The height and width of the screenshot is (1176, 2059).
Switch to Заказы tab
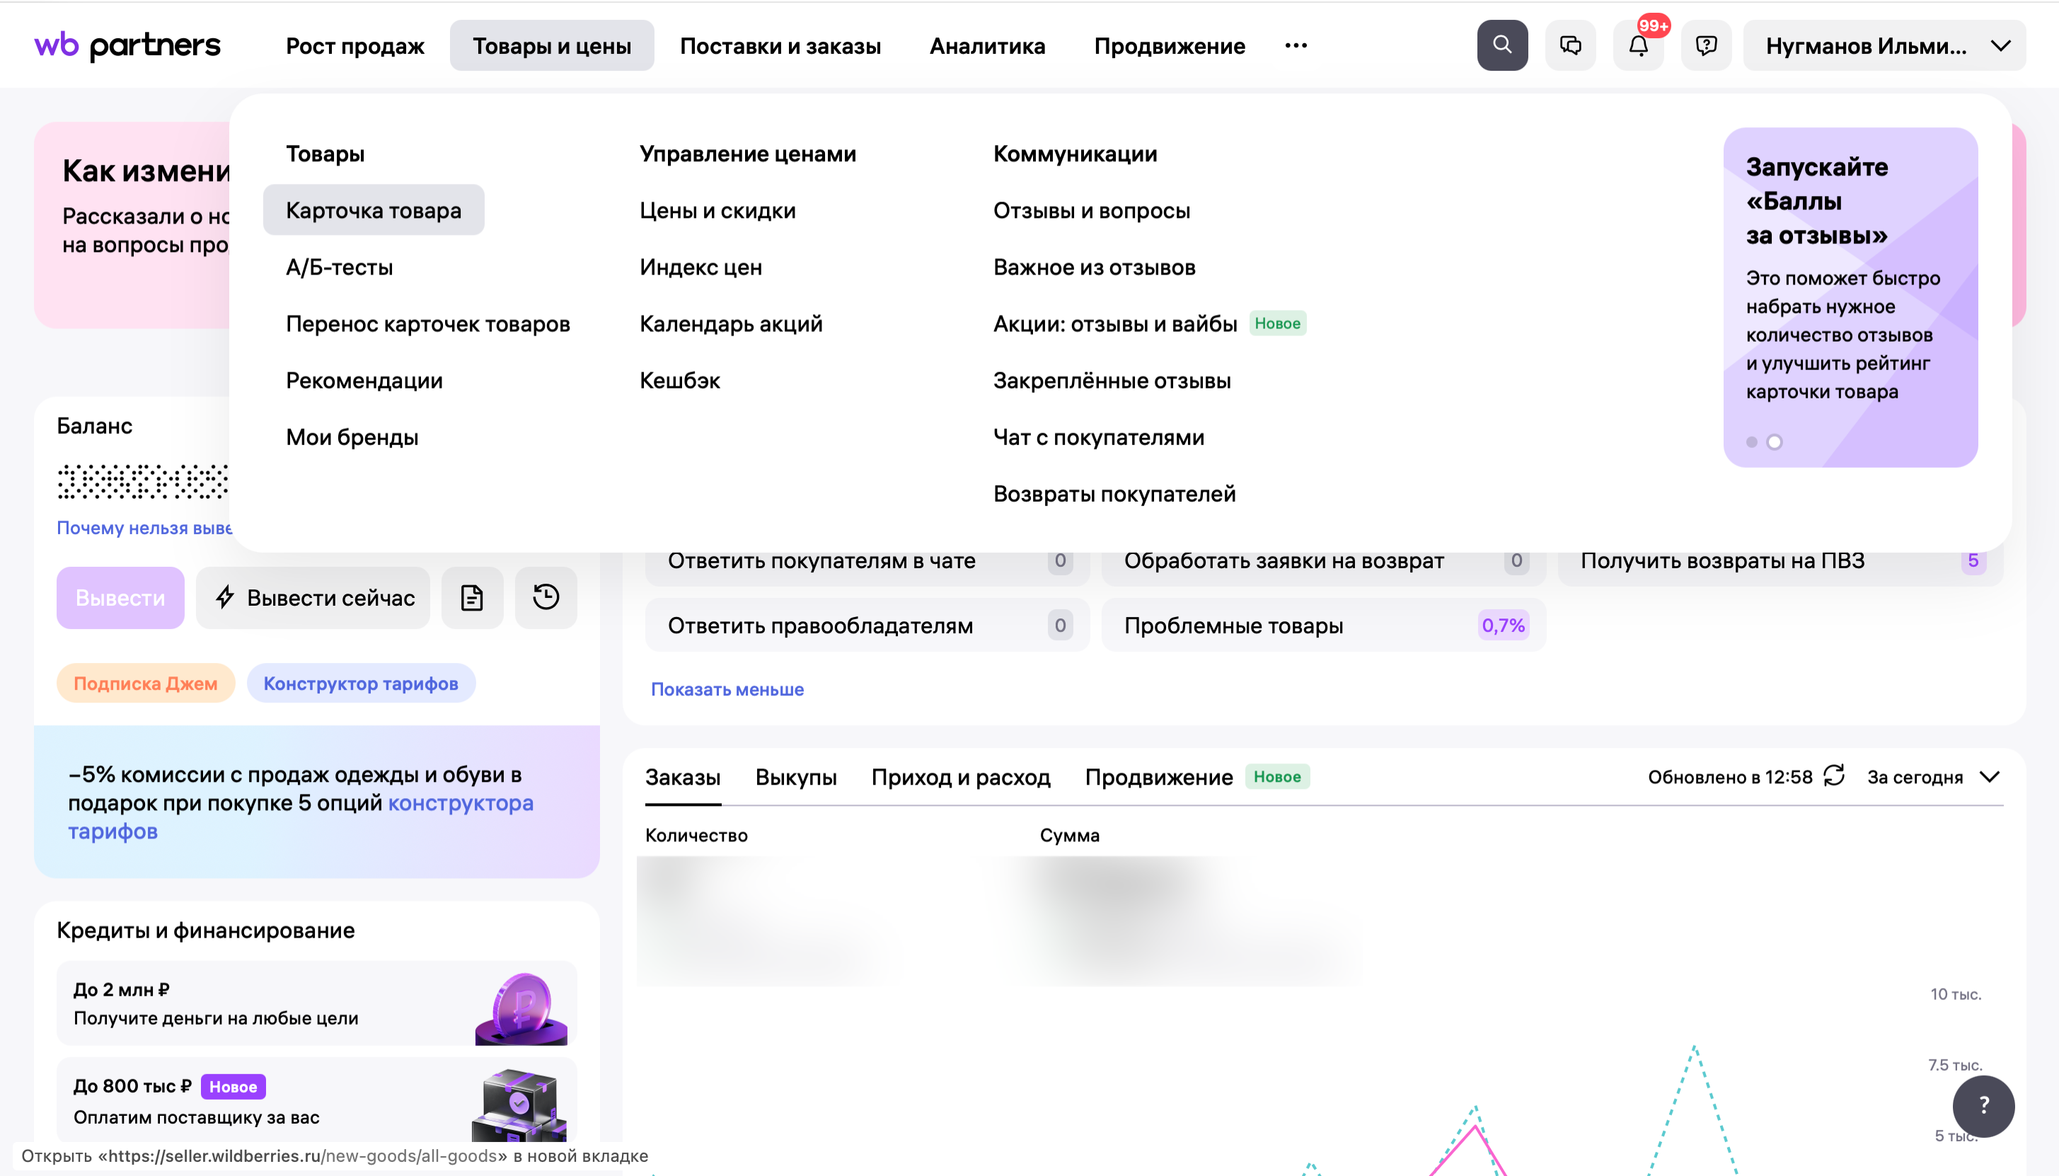pos(682,776)
